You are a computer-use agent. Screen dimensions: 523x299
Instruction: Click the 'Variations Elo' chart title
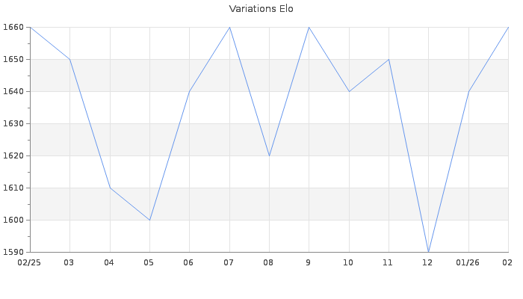(x=261, y=9)
